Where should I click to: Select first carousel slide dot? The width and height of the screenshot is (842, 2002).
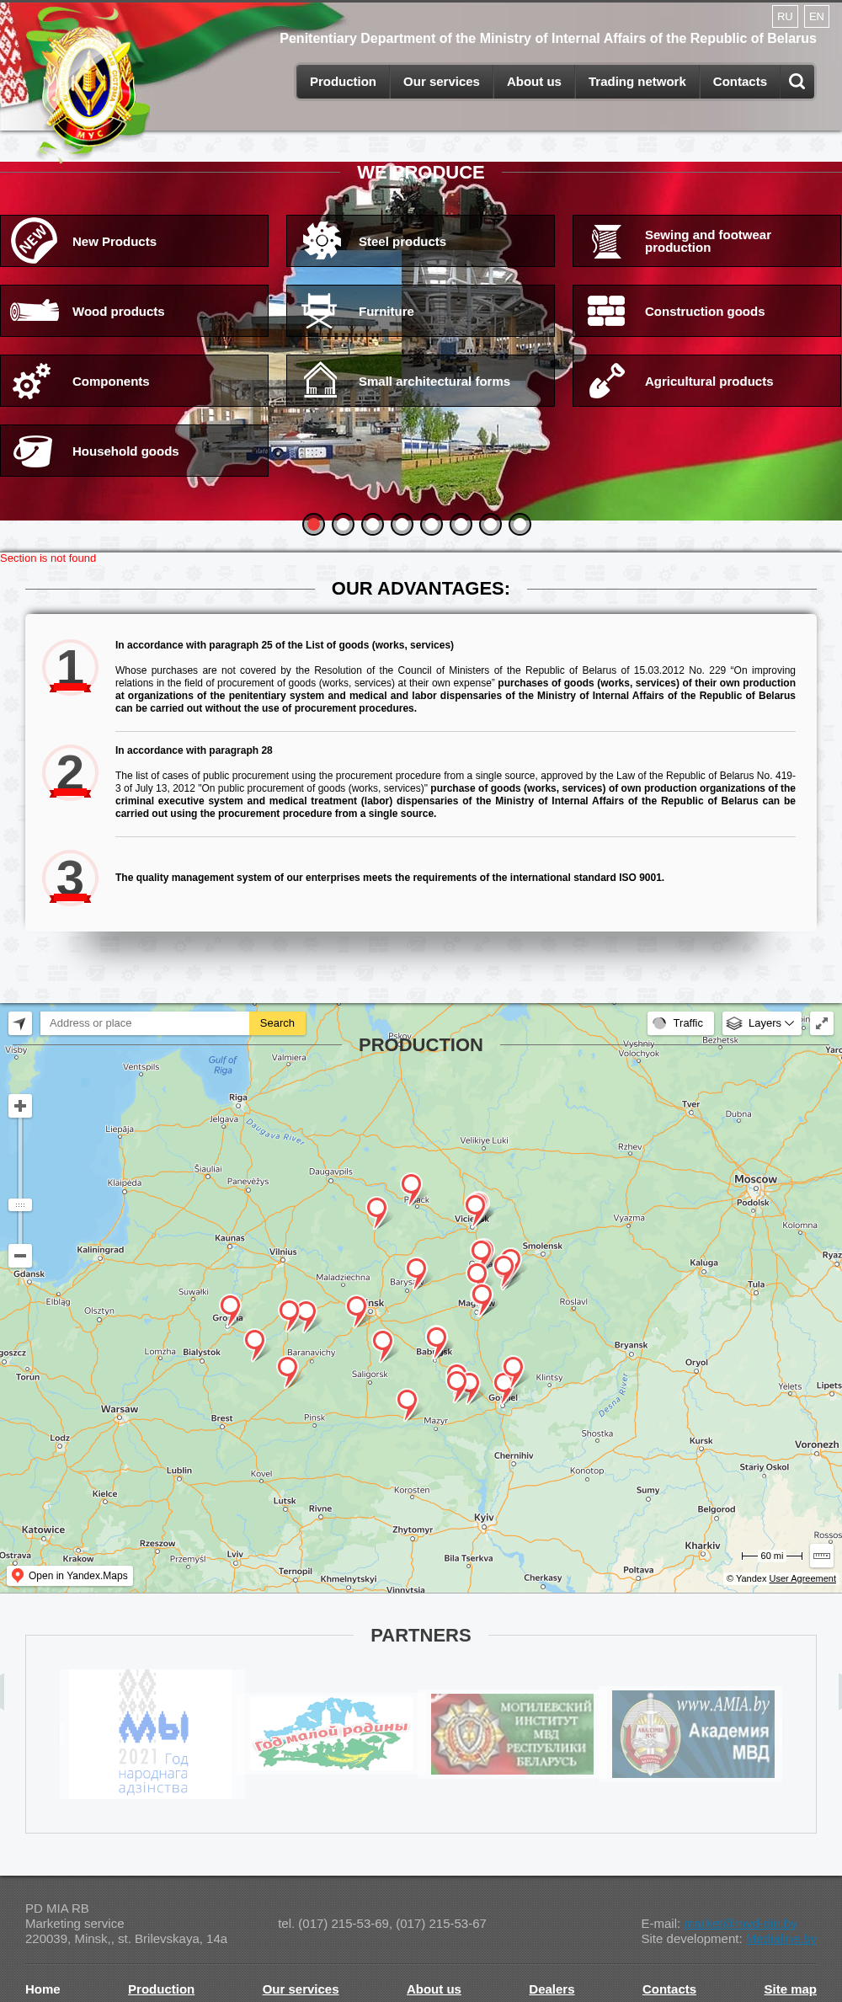pos(313,525)
